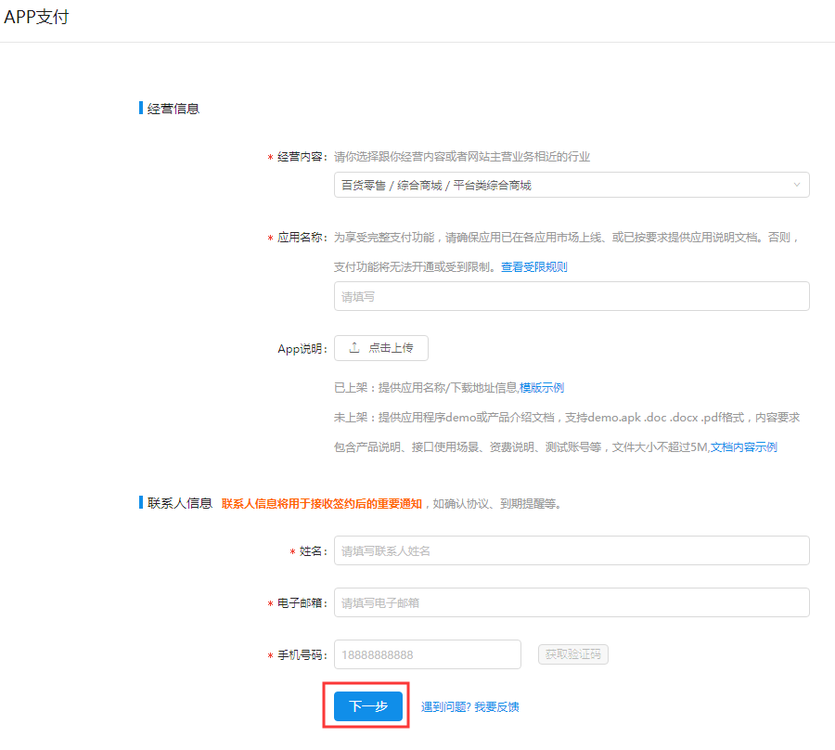Click the upload icon in 点击上传
Image resolution: width=835 pixels, height=750 pixels.
(x=353, y=348)
